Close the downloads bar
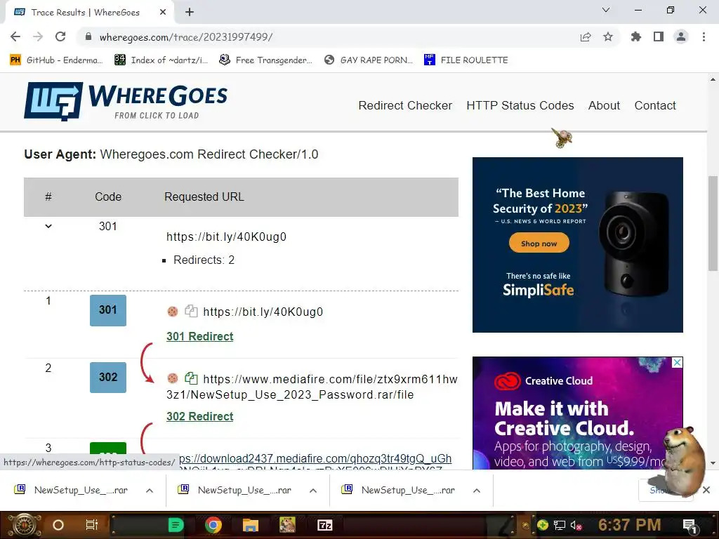The height and width of the screenshot is (539, 719). tap(706, 490)
